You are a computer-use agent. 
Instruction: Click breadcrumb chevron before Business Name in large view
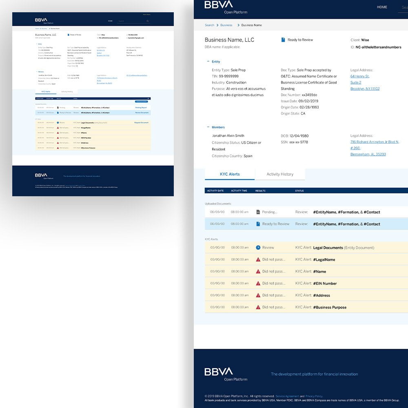pos(238,25)
